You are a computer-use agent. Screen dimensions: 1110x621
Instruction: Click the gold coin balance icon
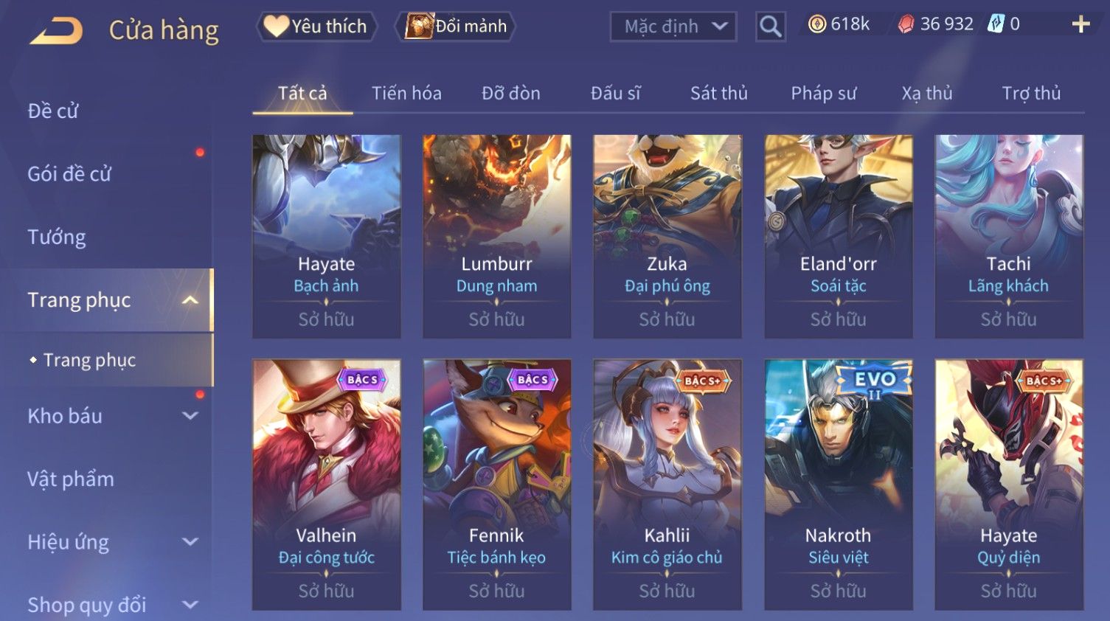tap(817, 24)
